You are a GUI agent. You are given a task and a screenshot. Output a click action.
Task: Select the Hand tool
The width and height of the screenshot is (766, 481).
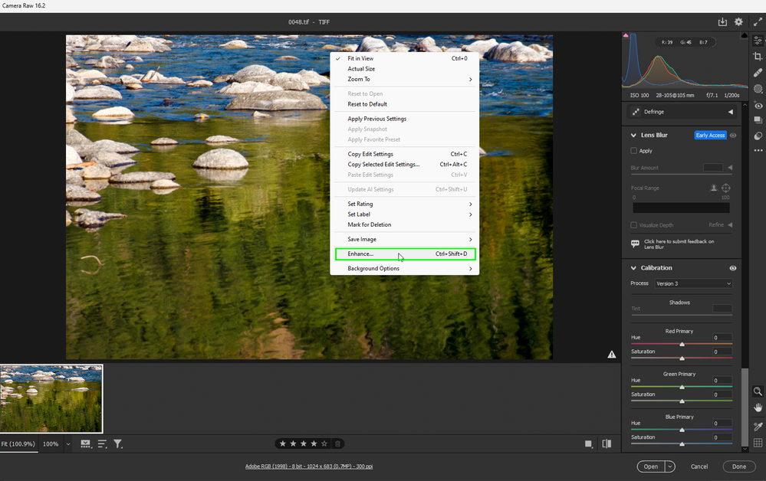(758, 407)
